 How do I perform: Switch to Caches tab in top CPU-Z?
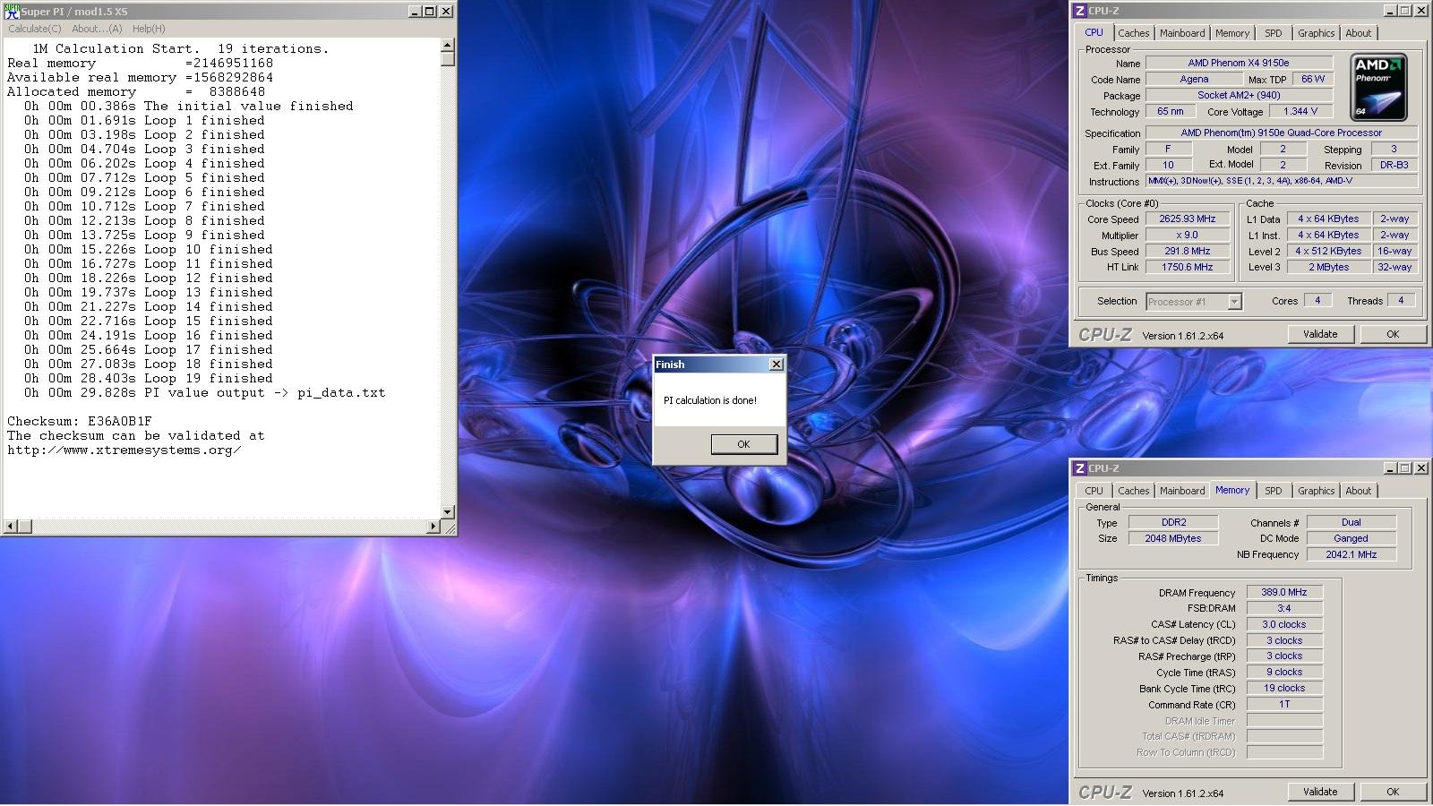tap(1133, 33)
